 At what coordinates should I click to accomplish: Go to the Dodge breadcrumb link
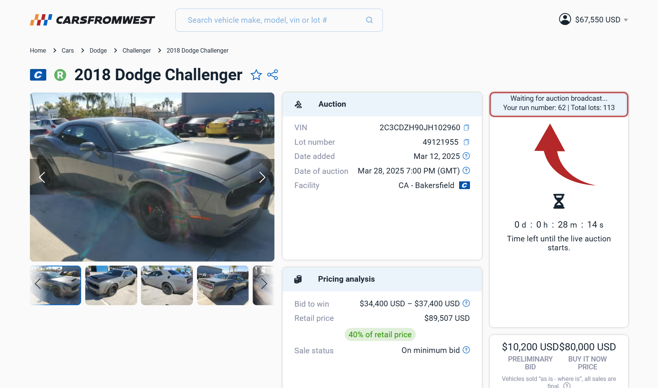[98, 50]
